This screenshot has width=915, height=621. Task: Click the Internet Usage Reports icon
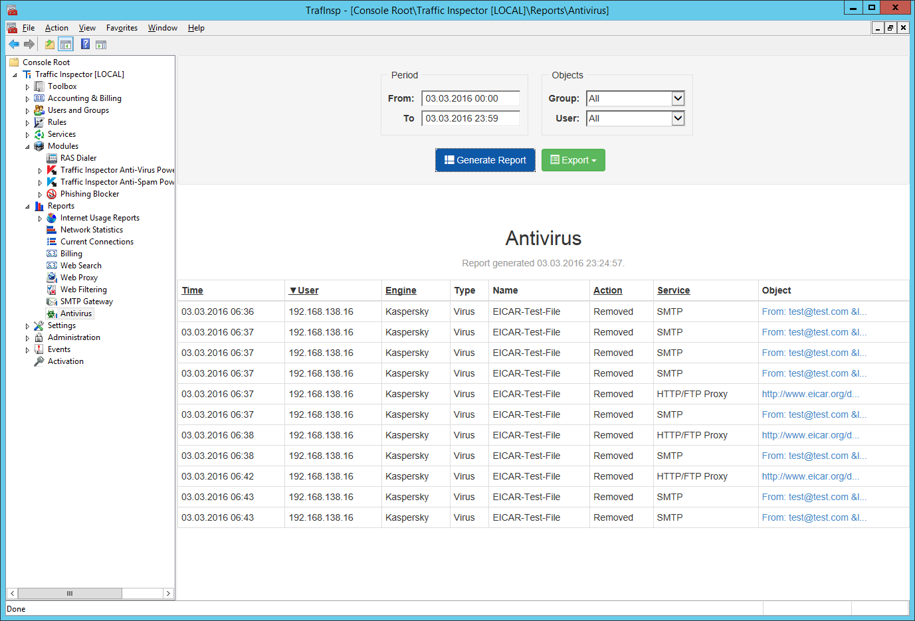[x=52, y=218]
